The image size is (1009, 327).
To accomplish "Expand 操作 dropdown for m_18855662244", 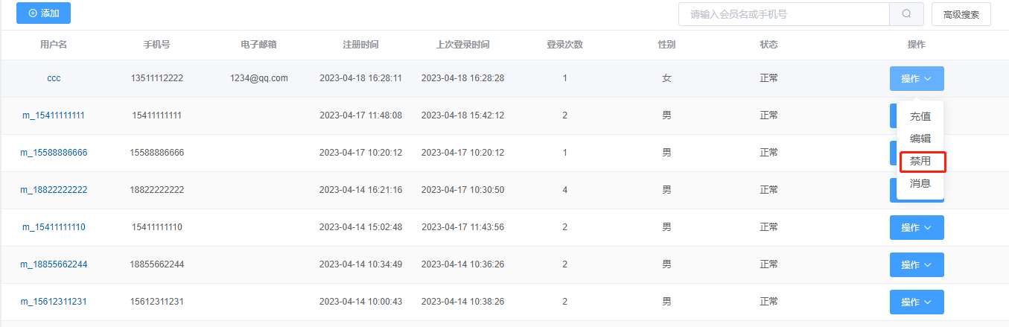I will click(x=917, y=264).
